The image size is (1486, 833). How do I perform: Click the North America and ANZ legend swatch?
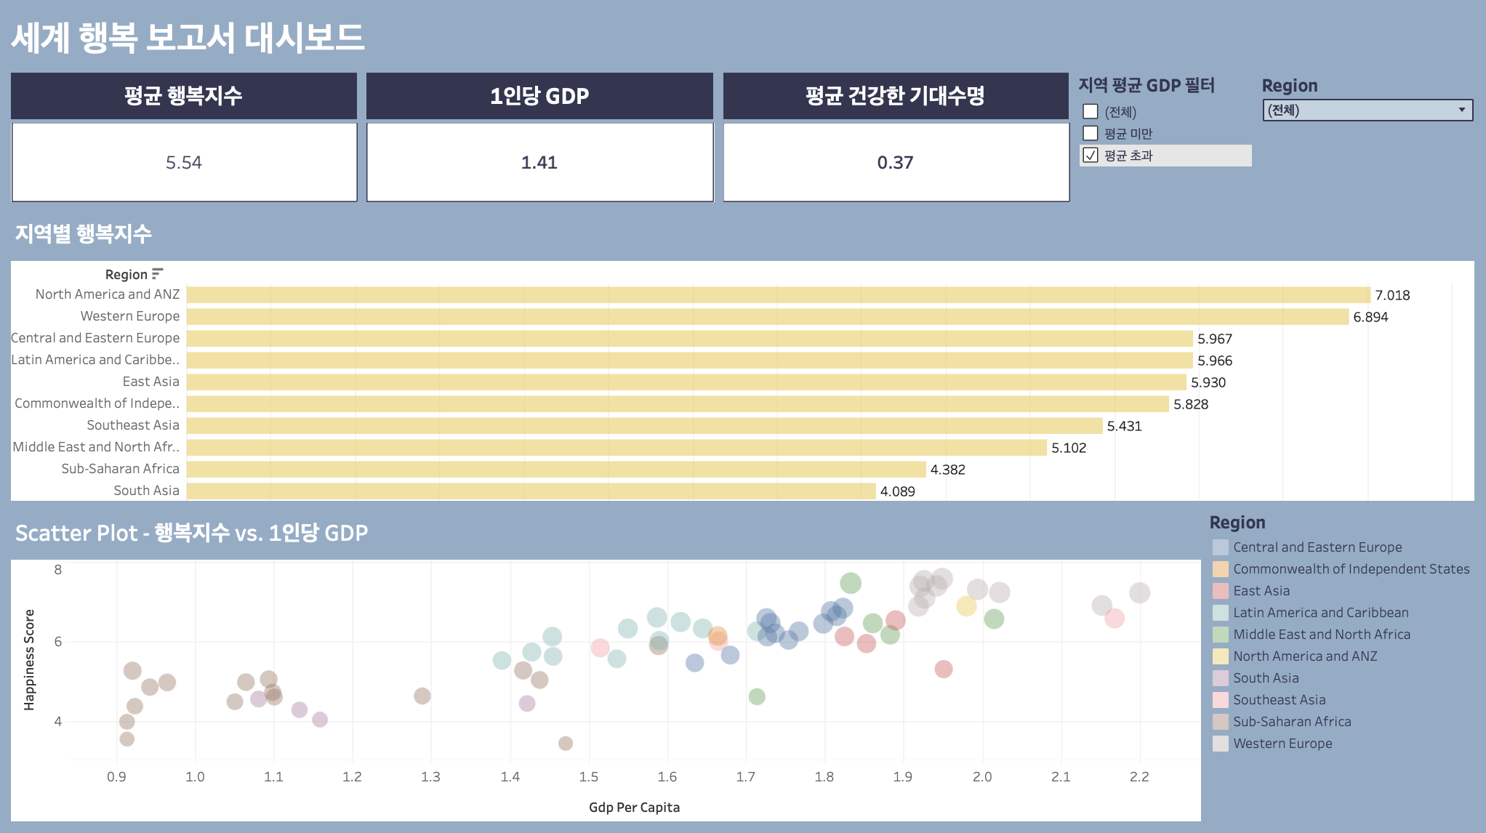1220,656
